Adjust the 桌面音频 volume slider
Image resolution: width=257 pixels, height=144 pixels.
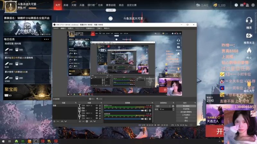click(124, 119)
